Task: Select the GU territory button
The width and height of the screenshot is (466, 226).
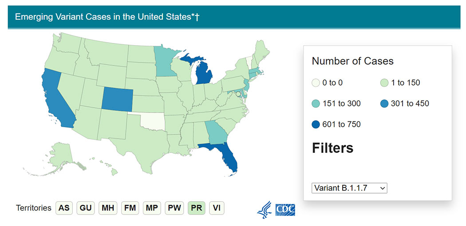Action: (x=86, y=208)
